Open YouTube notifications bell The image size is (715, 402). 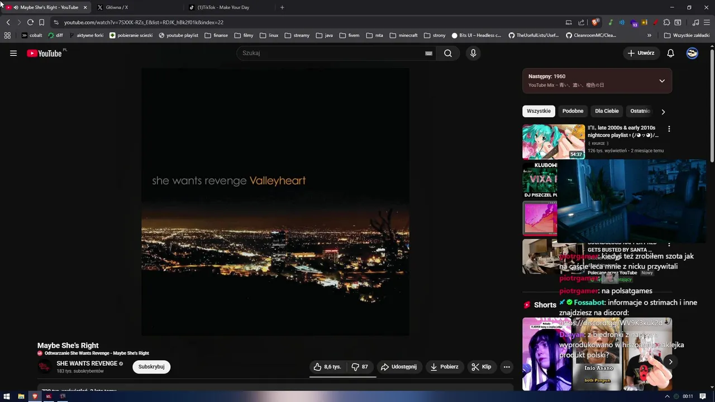[671, 53]
